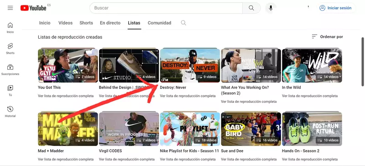365x166 pixels.
Task: Click the channel search magnifier icon
Action: tap(183, 23)
